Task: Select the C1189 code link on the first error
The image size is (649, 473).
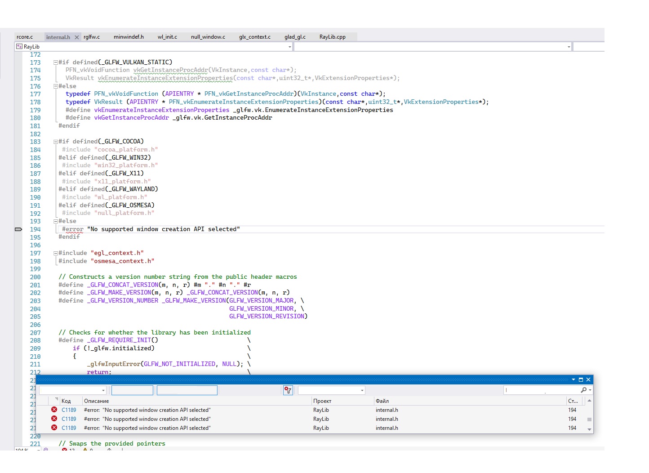Action: pos(68,410)
